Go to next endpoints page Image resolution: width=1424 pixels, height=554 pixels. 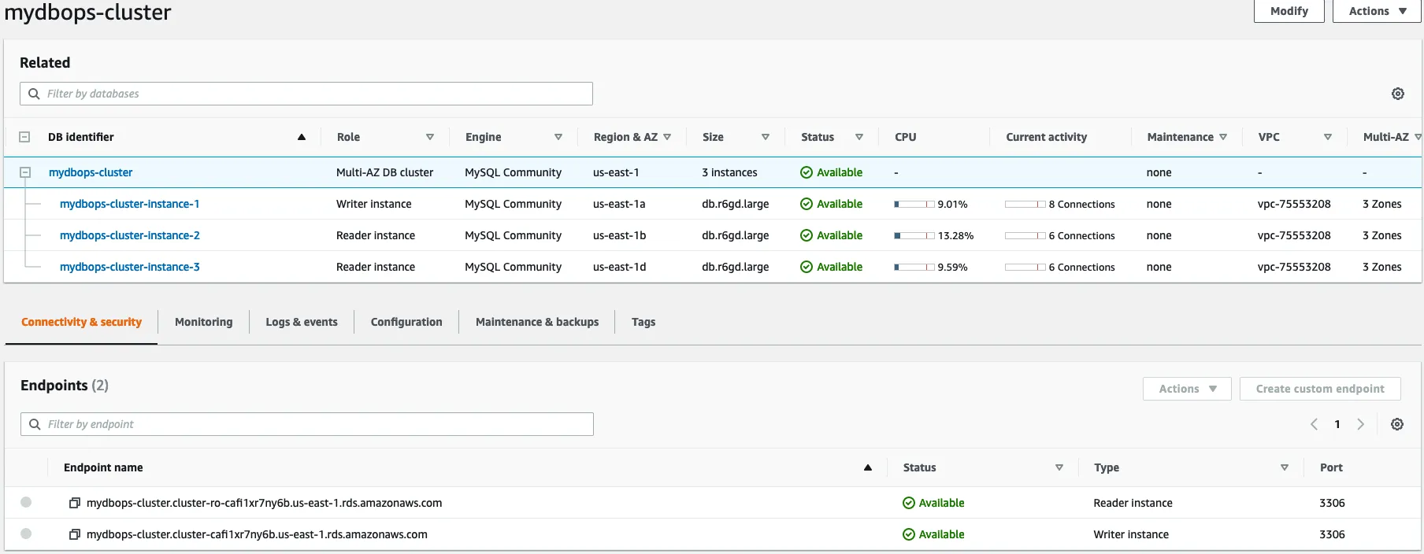(x=1360, y=424)
